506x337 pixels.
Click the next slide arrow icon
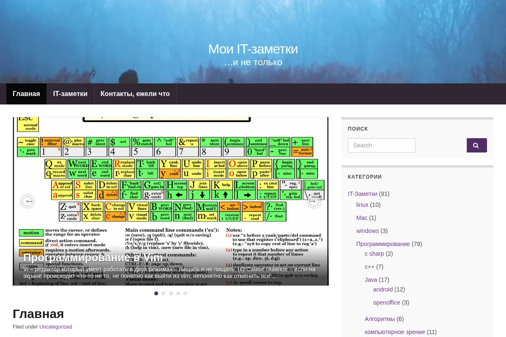click(314, 201)
